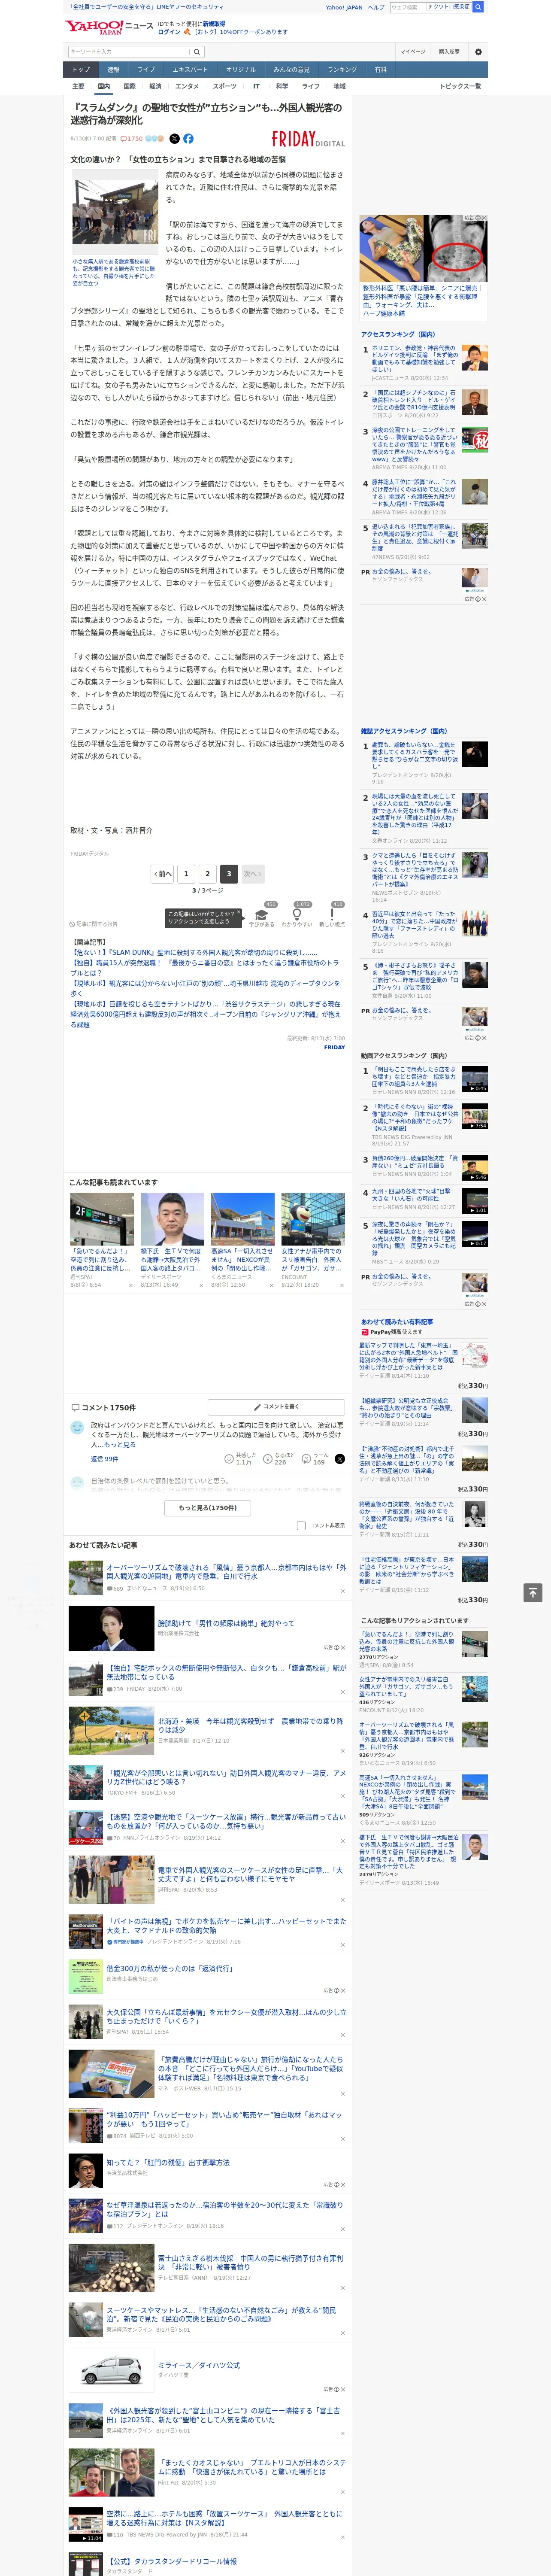Open the settings gear icon in the header
Screen dimensions: 551x2576
click(478, 52)
